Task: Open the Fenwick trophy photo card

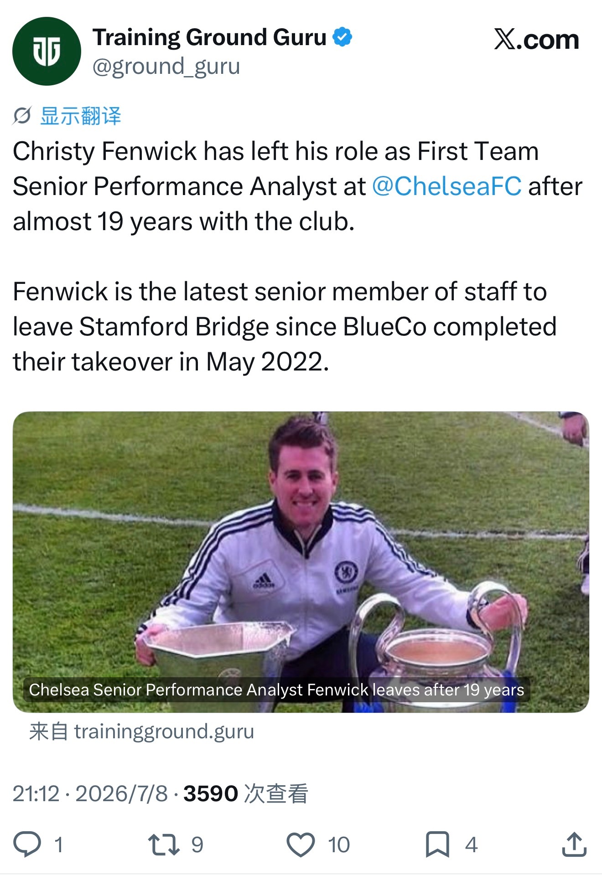Action: (301, 562)
